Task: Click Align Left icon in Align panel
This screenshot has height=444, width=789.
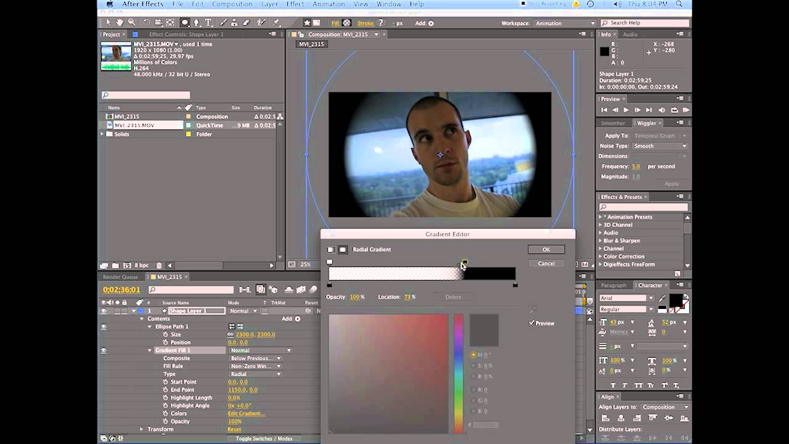Action: click(x=604, y=418)
